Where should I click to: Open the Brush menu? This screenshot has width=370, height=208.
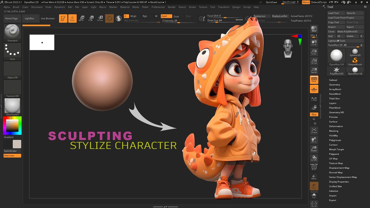pyautogui.click(x=16, y=7)
